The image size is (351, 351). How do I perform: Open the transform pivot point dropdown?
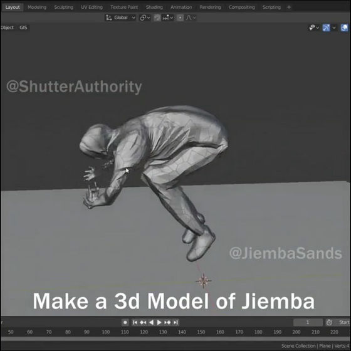tap(145, 18)
